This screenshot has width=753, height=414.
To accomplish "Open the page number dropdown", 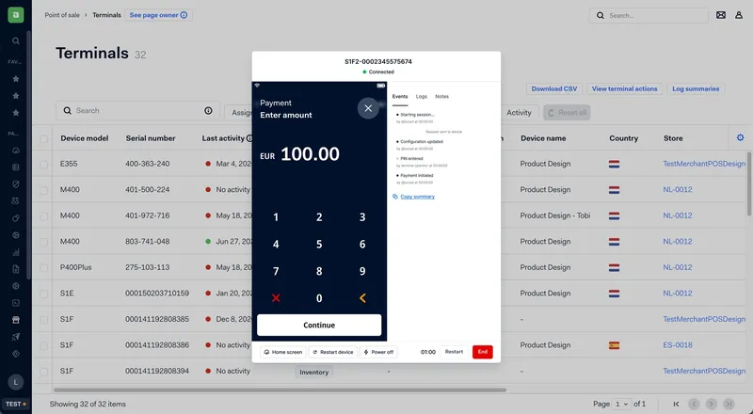I will click(622, 404).
